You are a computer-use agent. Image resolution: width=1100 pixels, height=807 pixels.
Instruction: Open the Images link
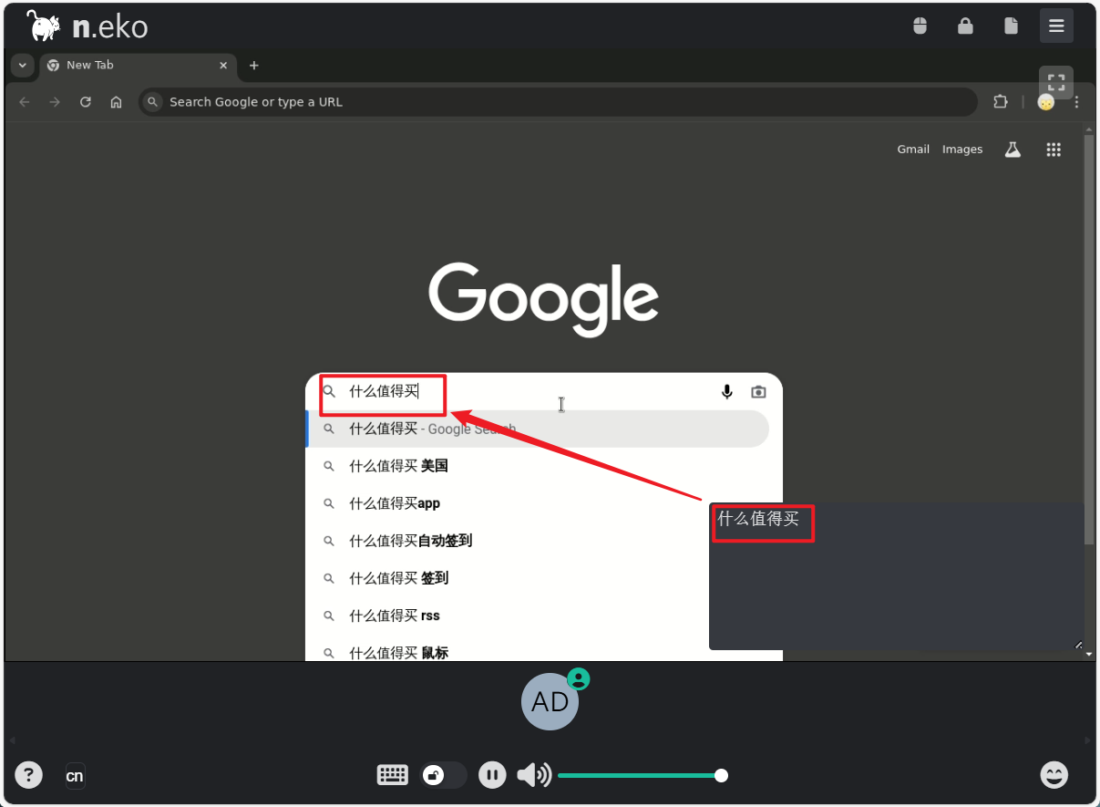(x=962, y=150)
